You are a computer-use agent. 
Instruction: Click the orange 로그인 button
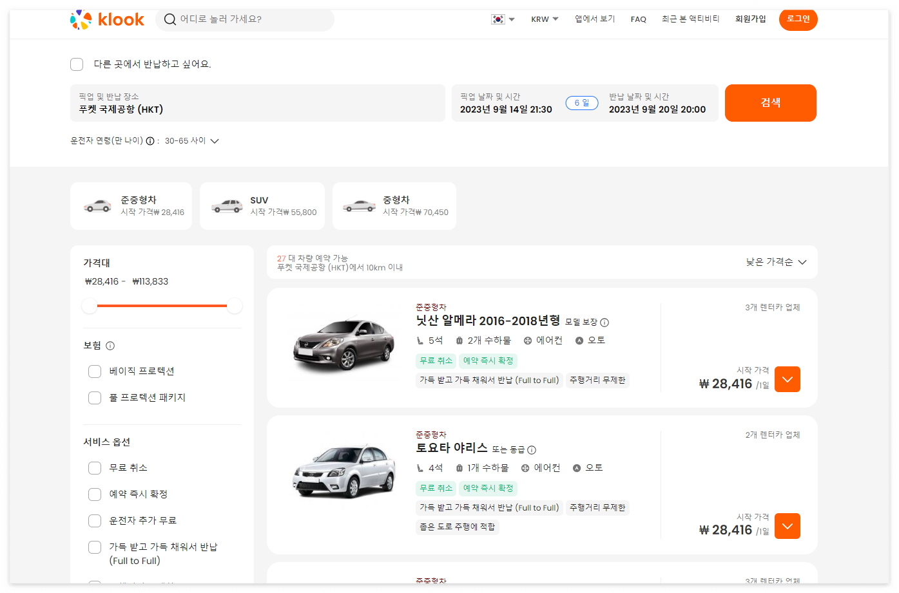798,19
